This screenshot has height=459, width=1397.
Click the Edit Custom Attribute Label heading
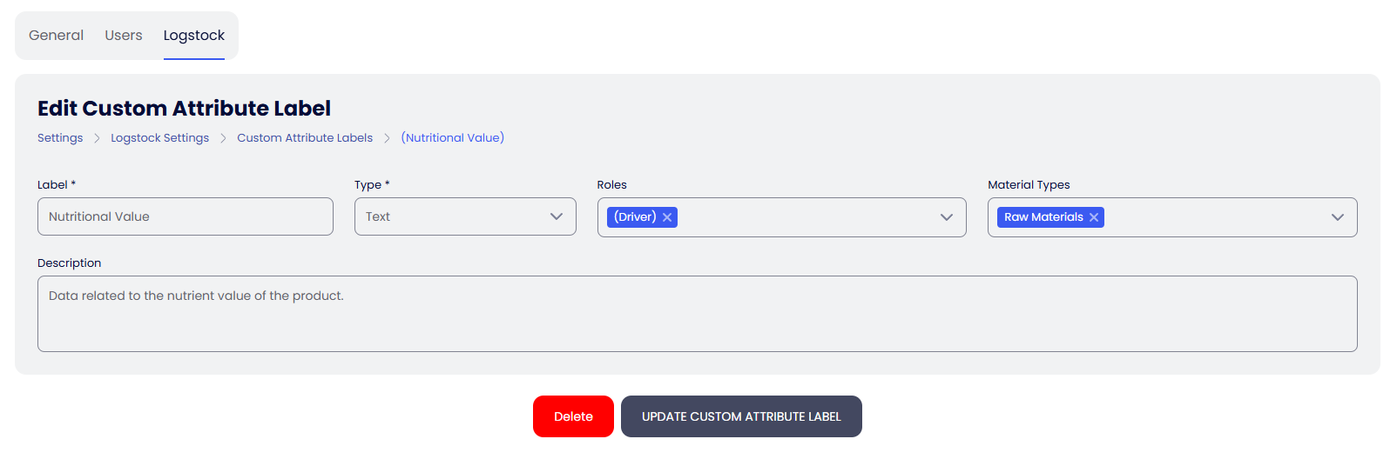click(x=184, y=109)
